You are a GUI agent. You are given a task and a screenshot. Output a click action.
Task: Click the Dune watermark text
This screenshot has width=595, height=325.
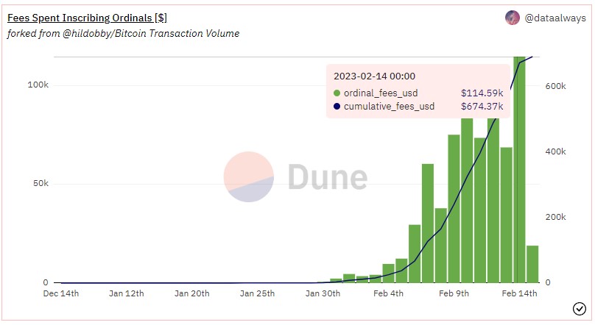tap(328, 176)
